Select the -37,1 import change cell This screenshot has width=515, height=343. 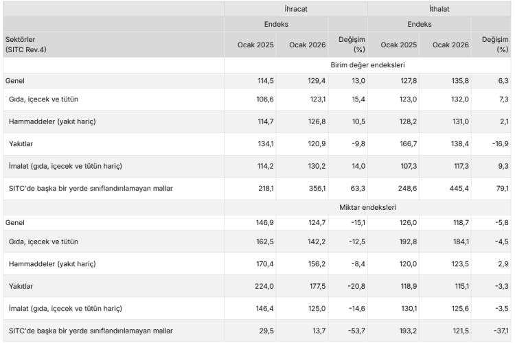496,331
